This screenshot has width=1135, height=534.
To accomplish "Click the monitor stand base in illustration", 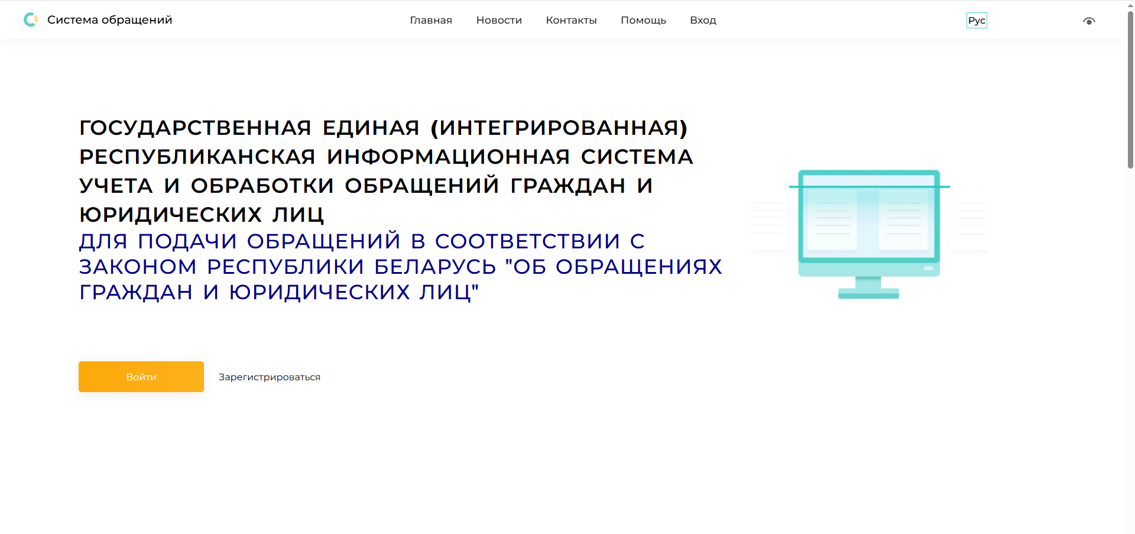I will click(868, 293).
